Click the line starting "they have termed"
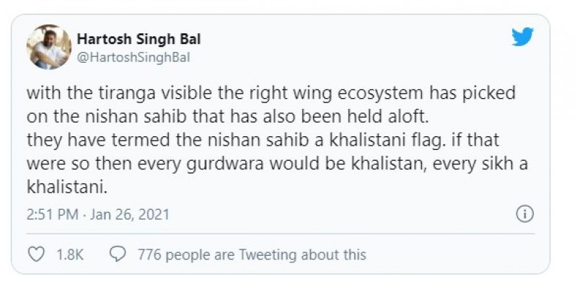Screen dimensions: 577x297 (260, 141)
